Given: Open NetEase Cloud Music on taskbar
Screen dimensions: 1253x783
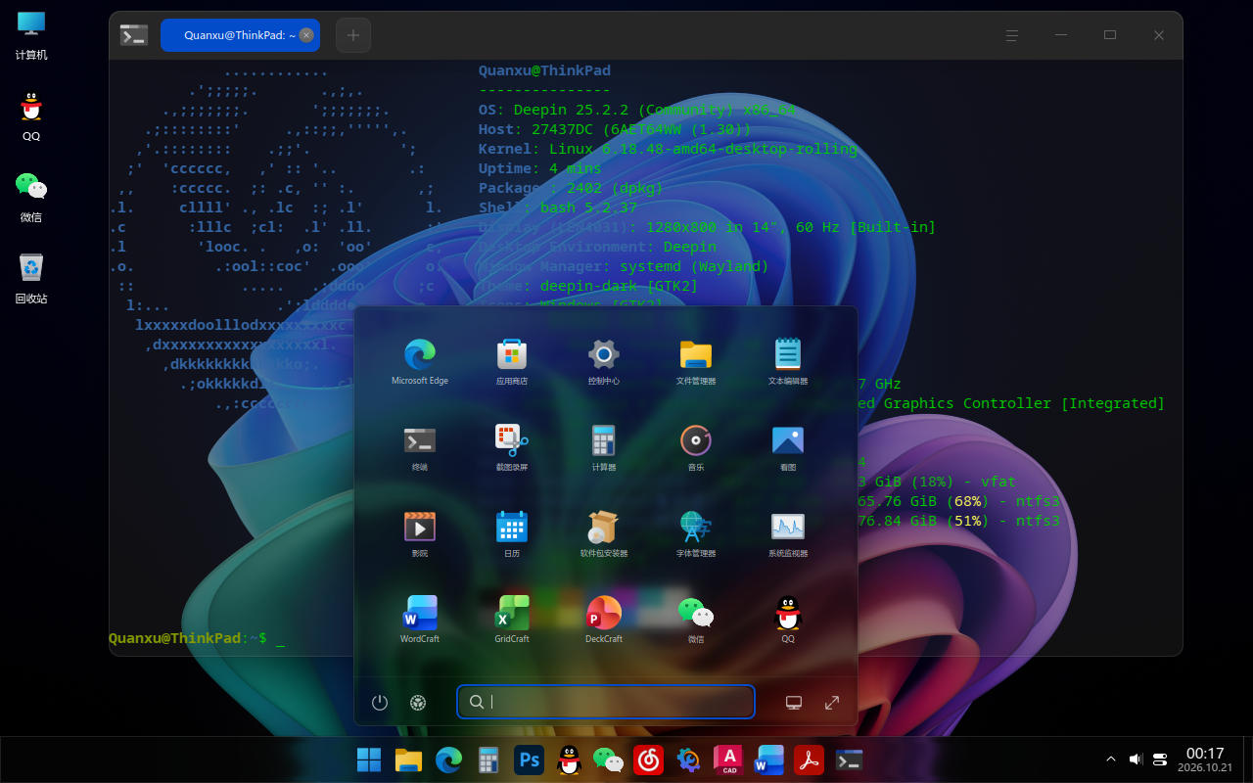Looking at the screenshot, I should 649,760.
